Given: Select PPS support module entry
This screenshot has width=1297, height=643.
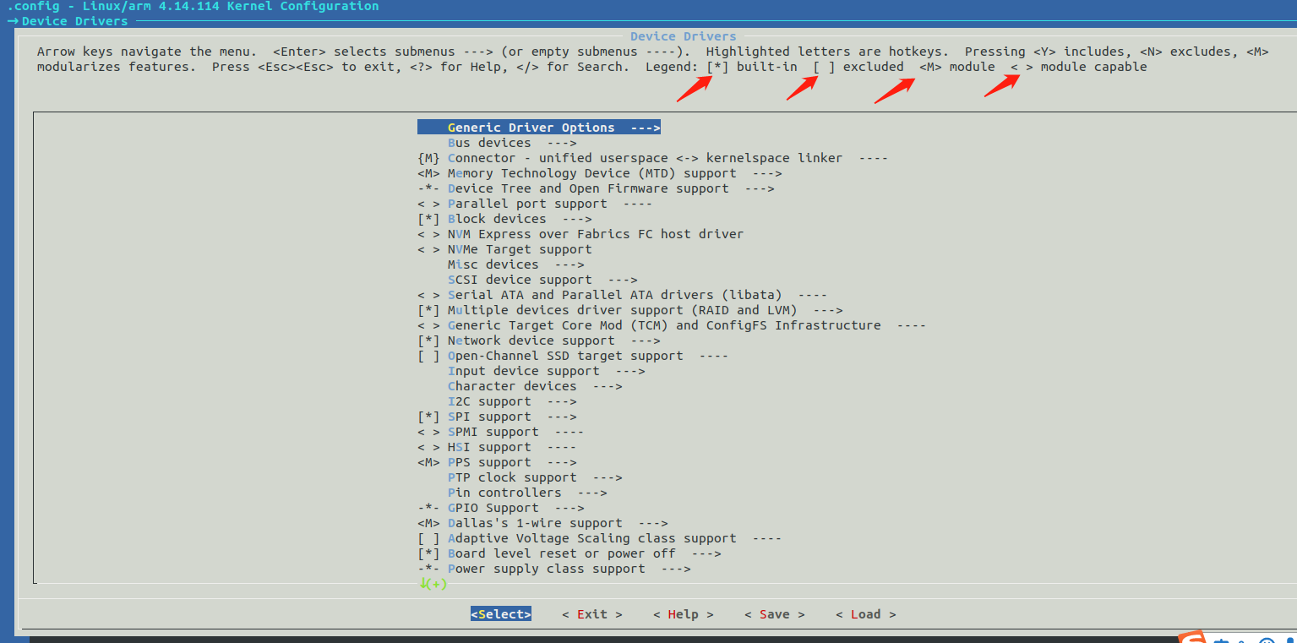Looking at the screenshot, I should (x=497, y=462).
